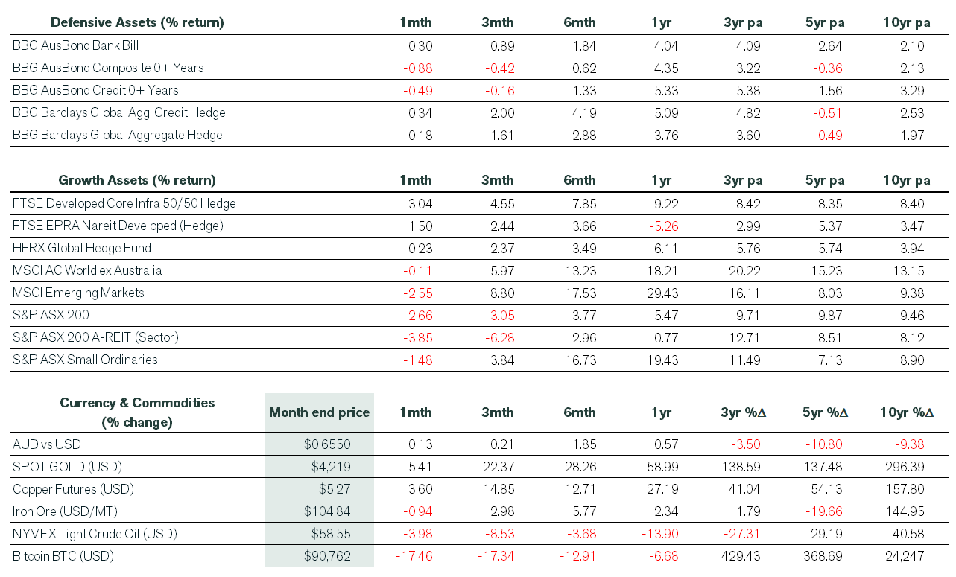Click the Growth Assets (% return) heading
The width and height of the screenshot is (956, 577).
(137, 180)
